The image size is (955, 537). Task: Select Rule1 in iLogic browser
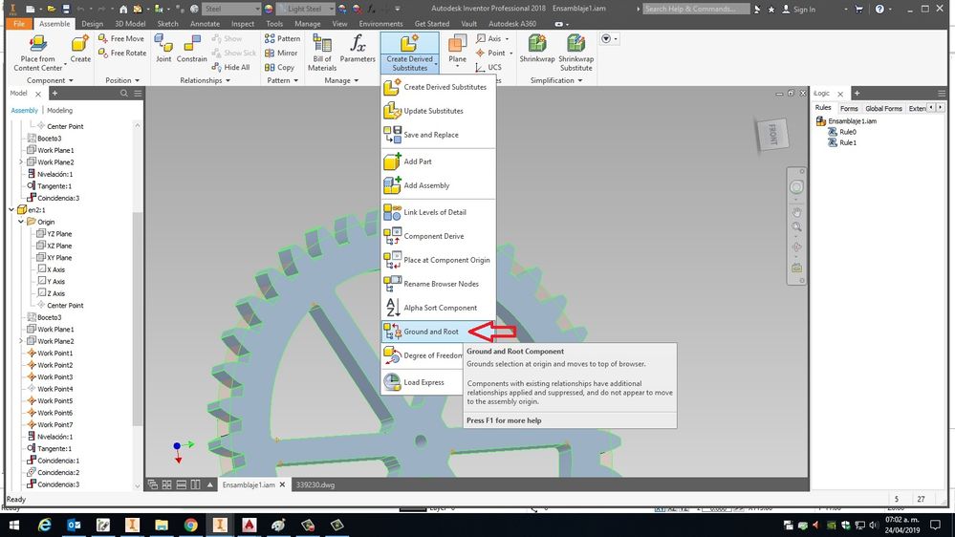841,142
